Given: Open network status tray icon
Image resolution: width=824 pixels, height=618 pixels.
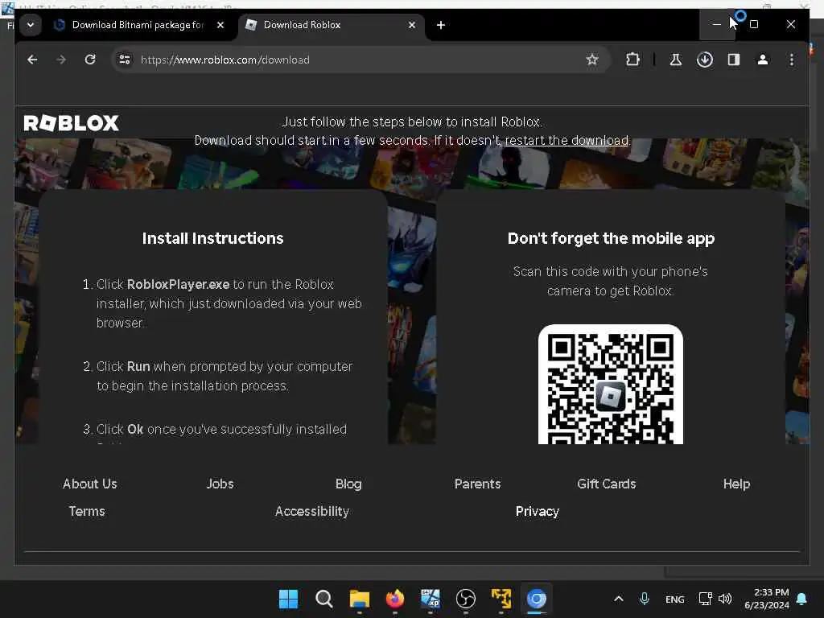Looking at the screenshot, I should click(x=705, y=599).
